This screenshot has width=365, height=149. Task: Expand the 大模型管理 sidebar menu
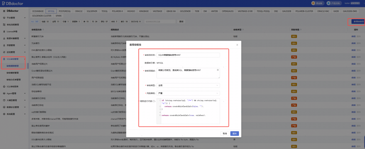[x=25, y=100]
